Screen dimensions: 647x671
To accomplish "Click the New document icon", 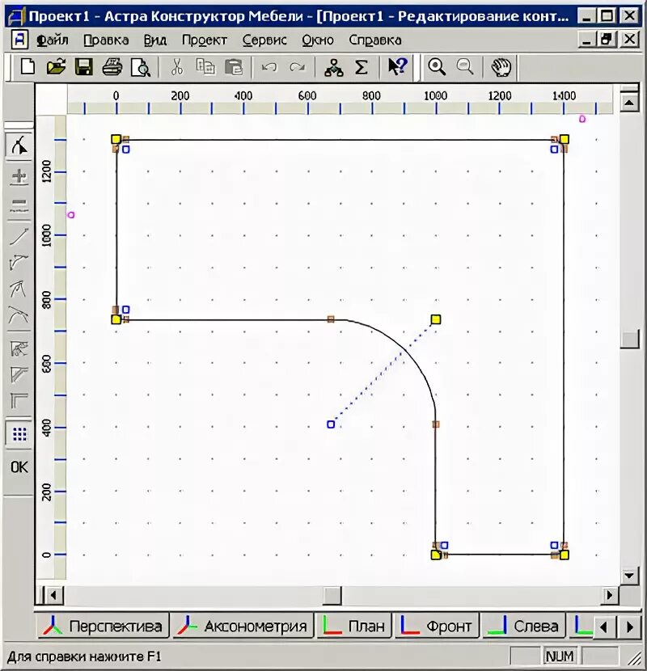I will tap(27, 67).
